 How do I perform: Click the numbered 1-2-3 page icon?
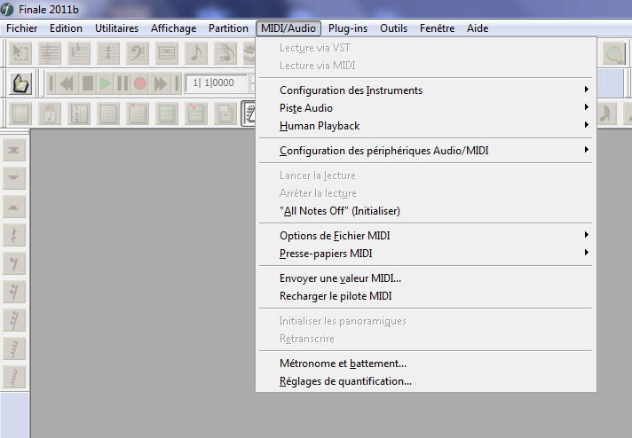(x=79, y=113)
